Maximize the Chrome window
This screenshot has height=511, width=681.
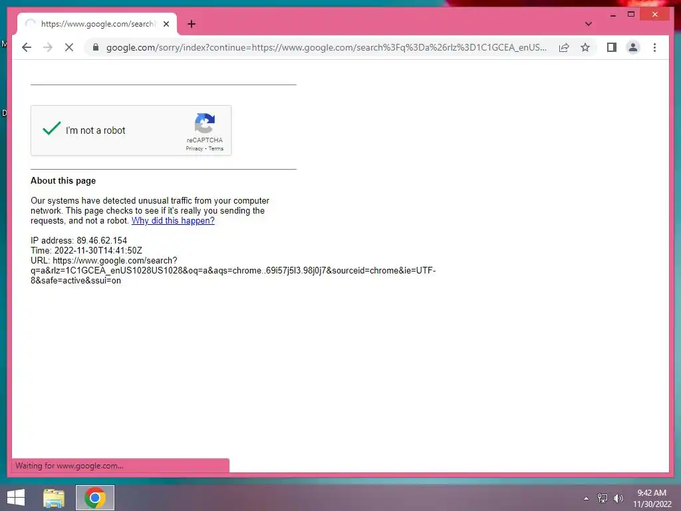(631, 15)
